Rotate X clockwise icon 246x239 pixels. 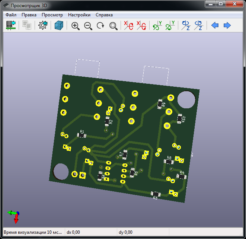point(128,26)
